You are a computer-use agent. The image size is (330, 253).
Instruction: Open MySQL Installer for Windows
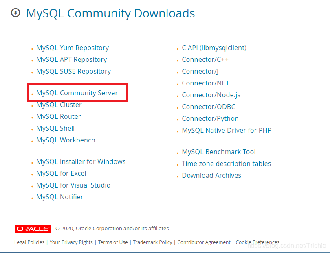point(81,161)
